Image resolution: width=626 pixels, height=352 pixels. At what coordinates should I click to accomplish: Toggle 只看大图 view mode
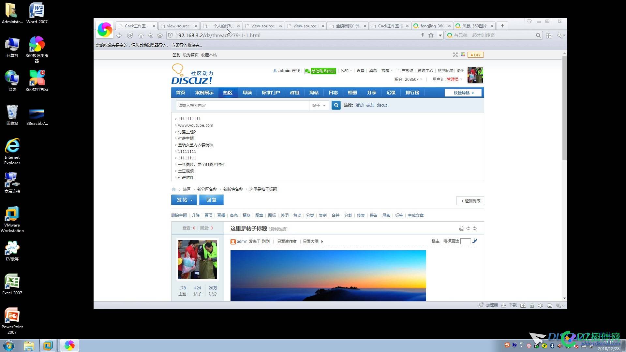(311, 241)
